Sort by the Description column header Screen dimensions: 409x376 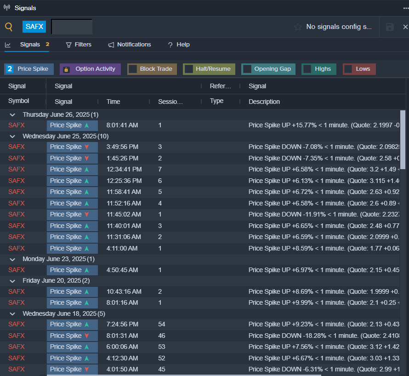pos(264,102)
